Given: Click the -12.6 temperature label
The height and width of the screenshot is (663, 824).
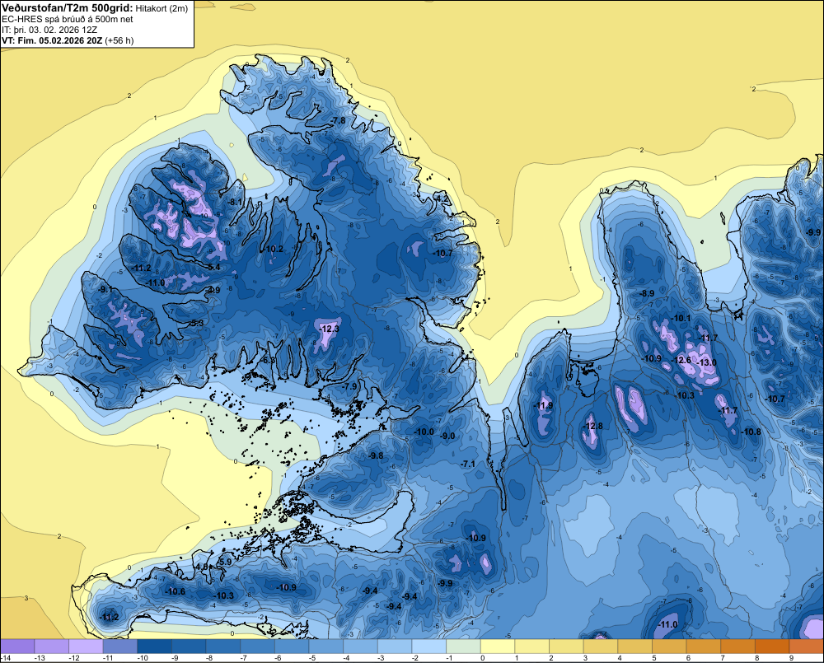Looking at the screenshot, I should 681,361.
